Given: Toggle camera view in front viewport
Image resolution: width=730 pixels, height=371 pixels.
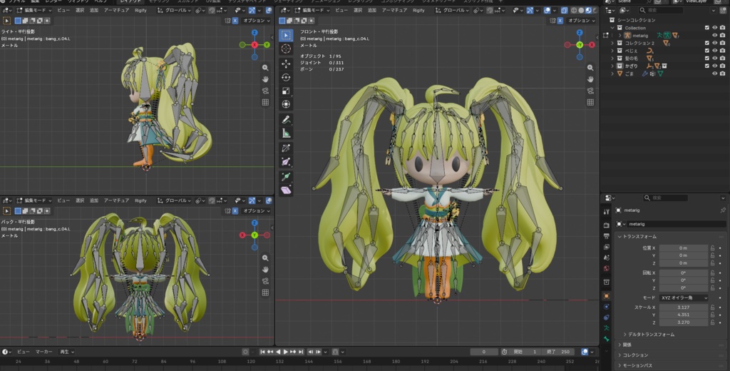Looking at the screenshot, I should [590, 91].
